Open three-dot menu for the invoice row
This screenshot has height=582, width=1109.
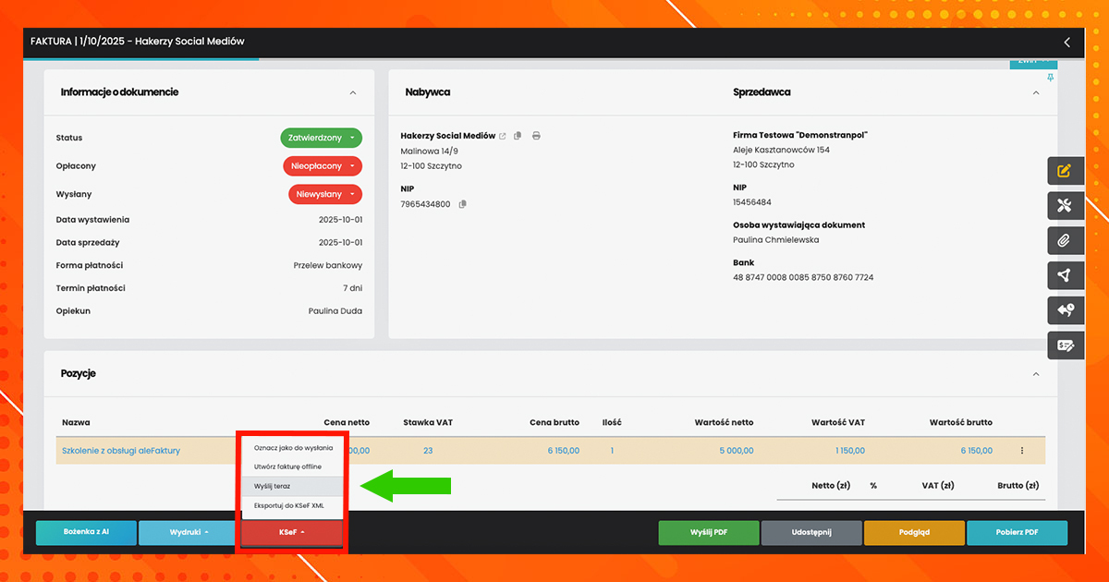[x=1021, y=451]
